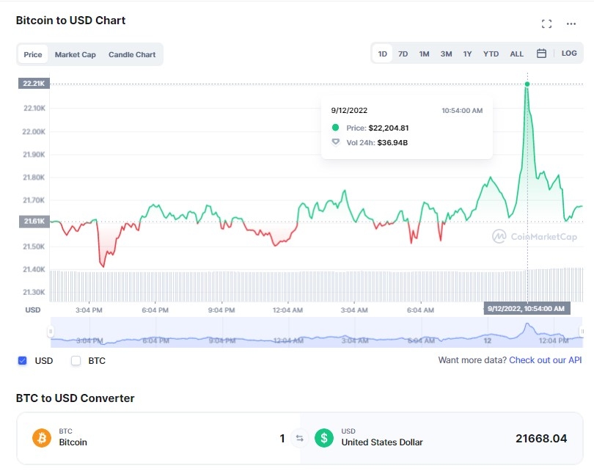
Task: Switch to the Market Cap tab
Action: [75, 54]
